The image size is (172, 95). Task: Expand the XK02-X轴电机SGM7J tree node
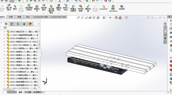4,41
